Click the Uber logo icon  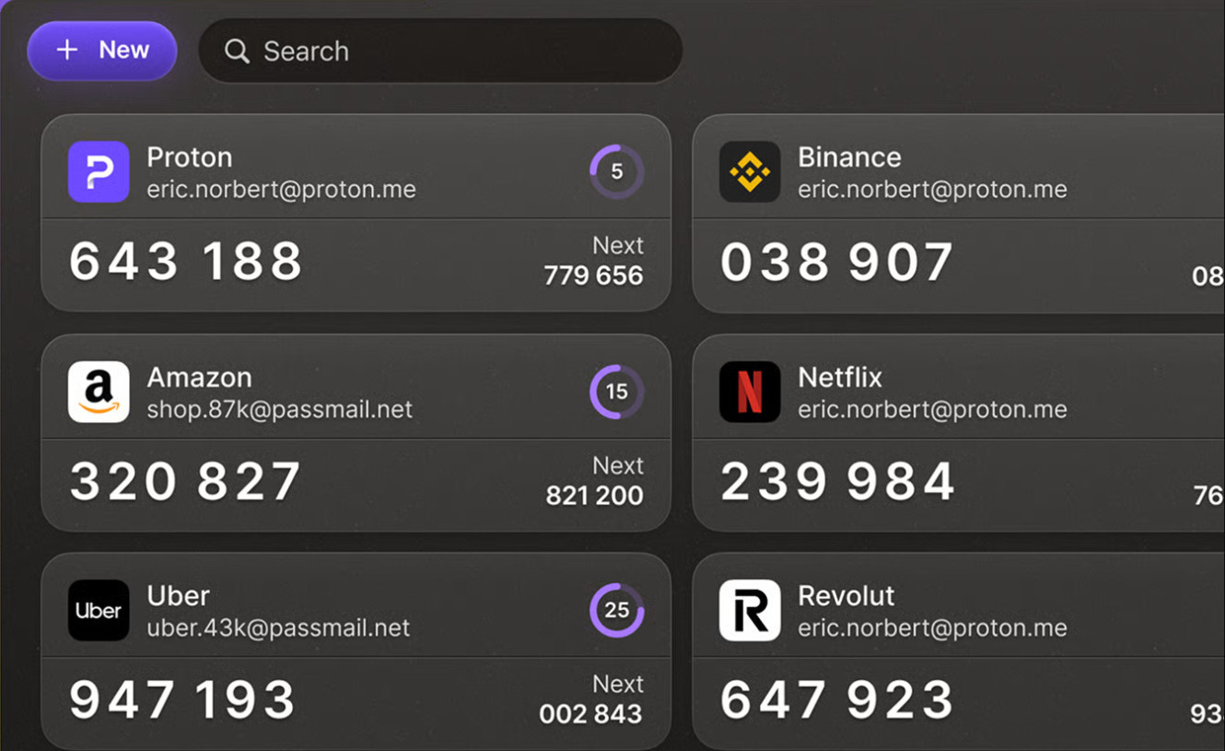click(x=99, y=610)
